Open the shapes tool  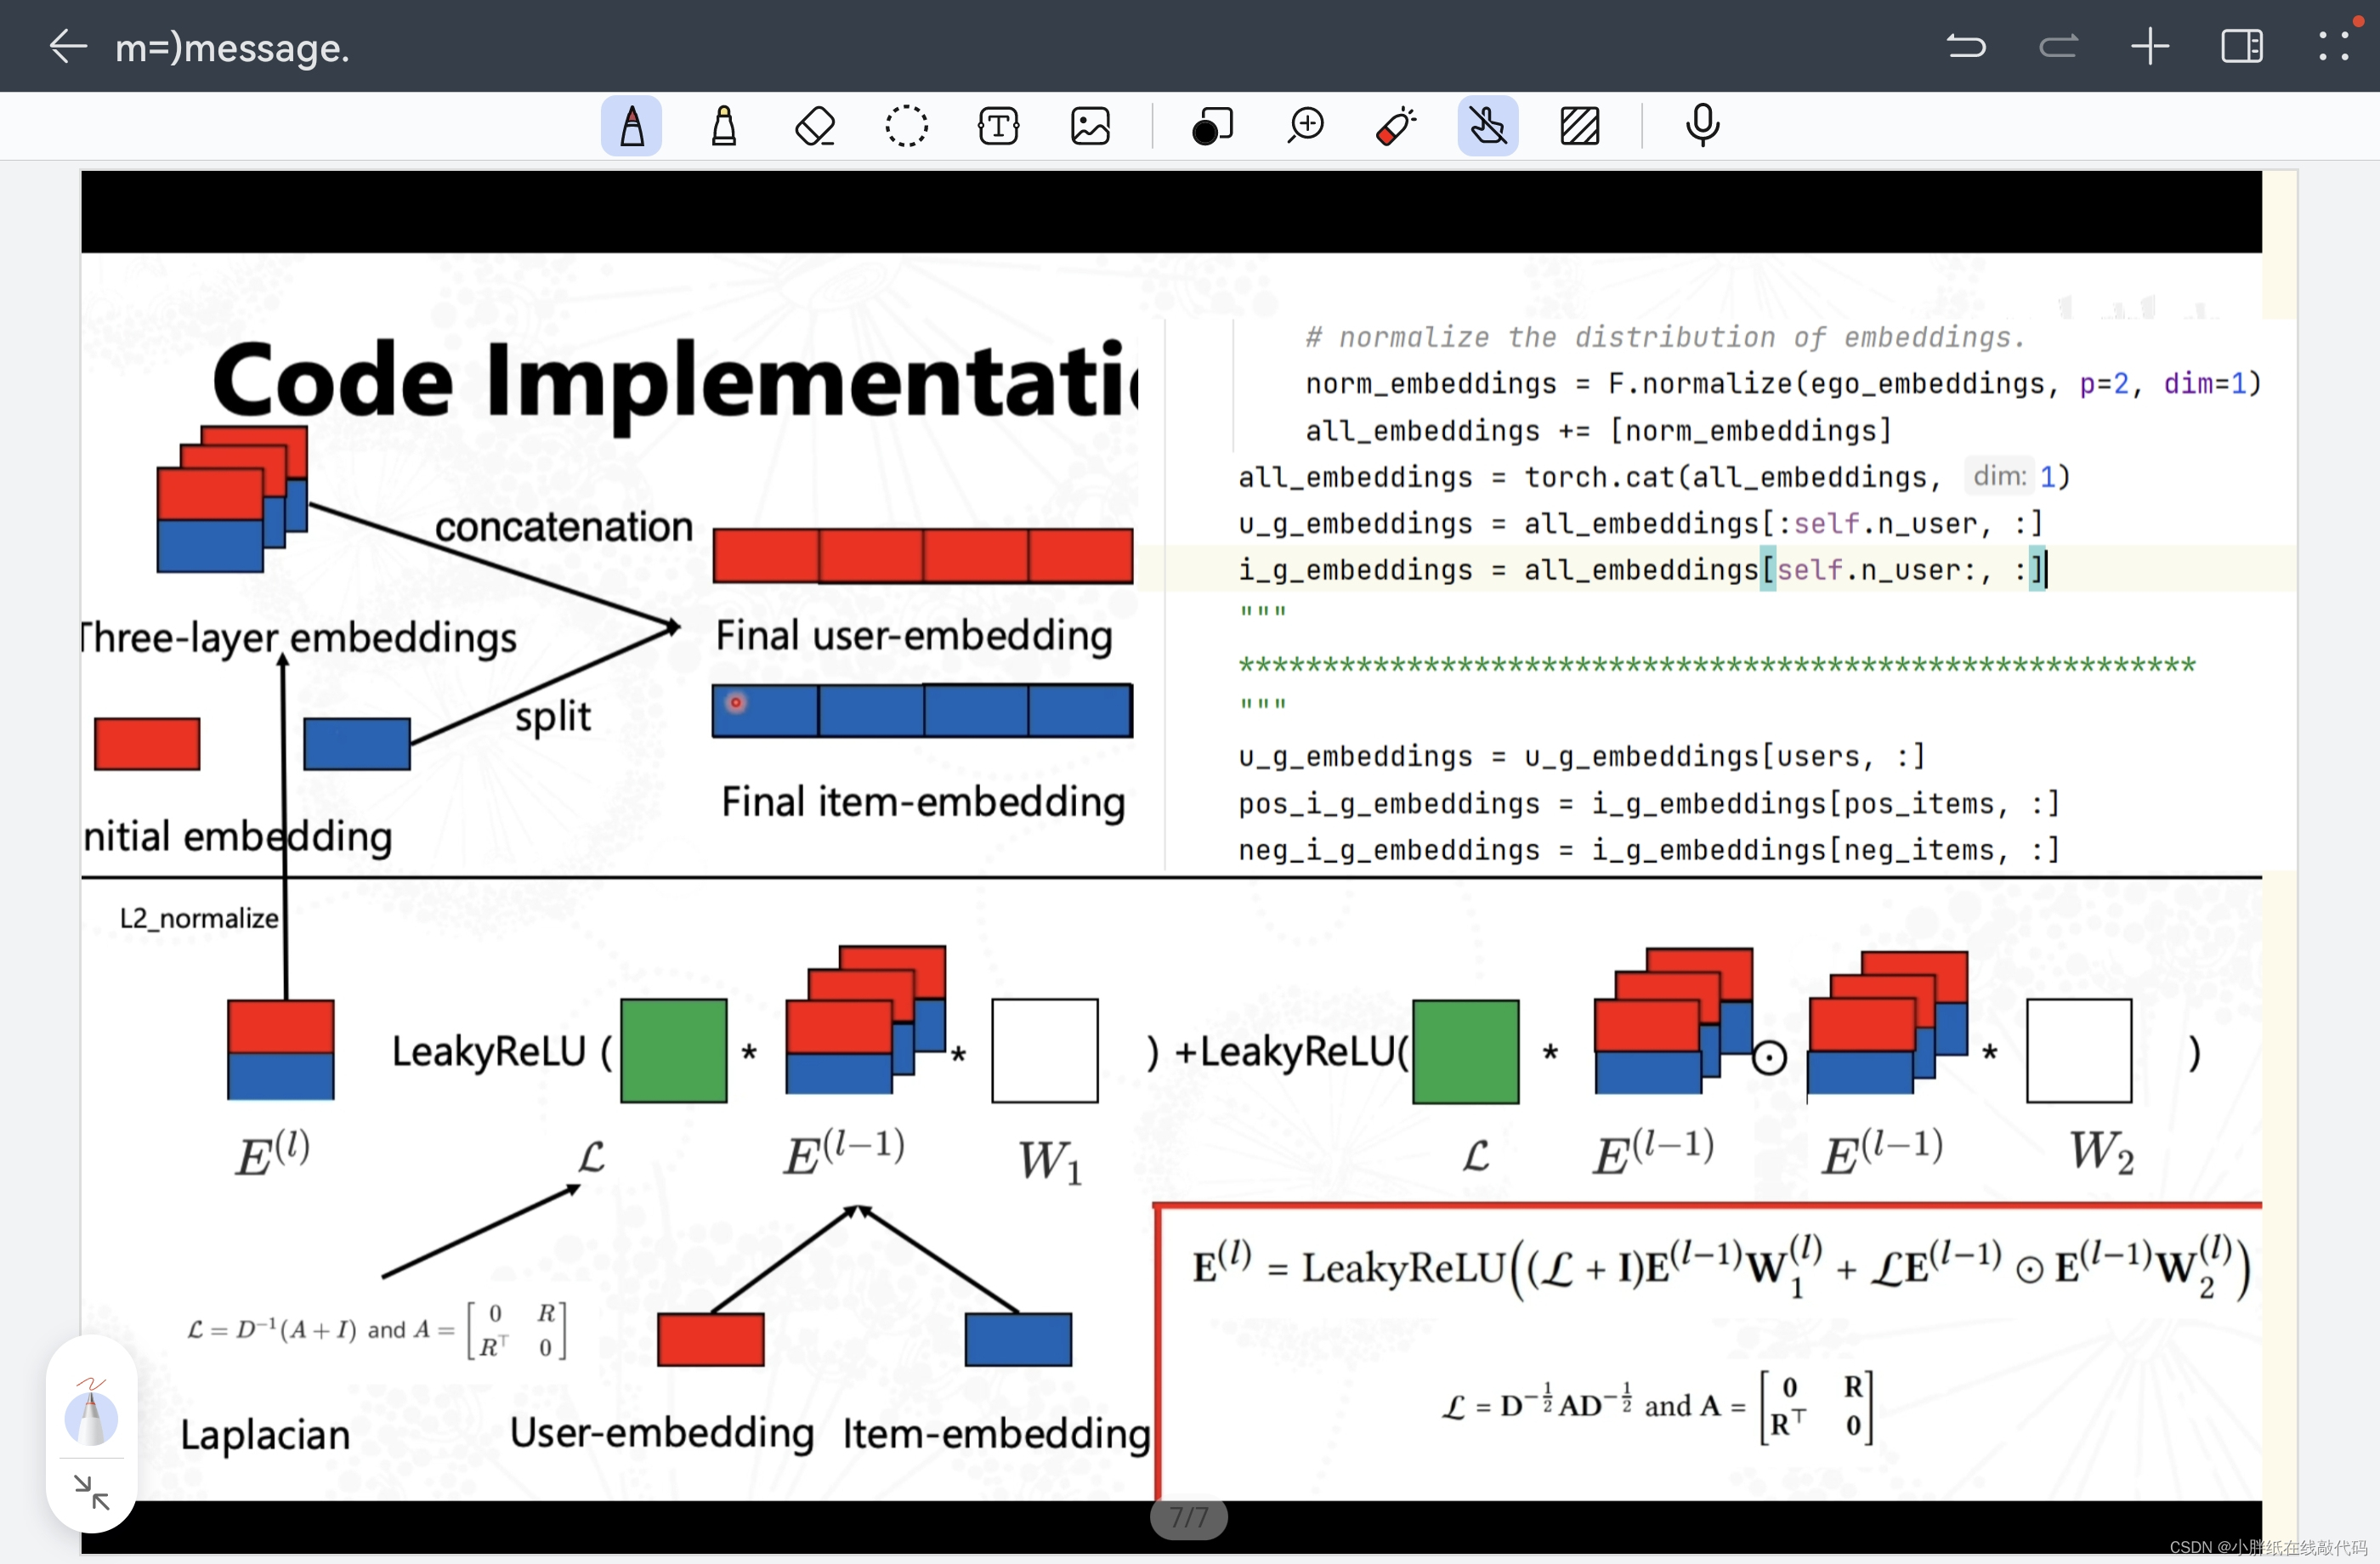(1212, 126)
